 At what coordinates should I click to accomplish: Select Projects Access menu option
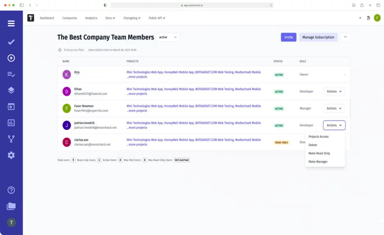[318, 137]
